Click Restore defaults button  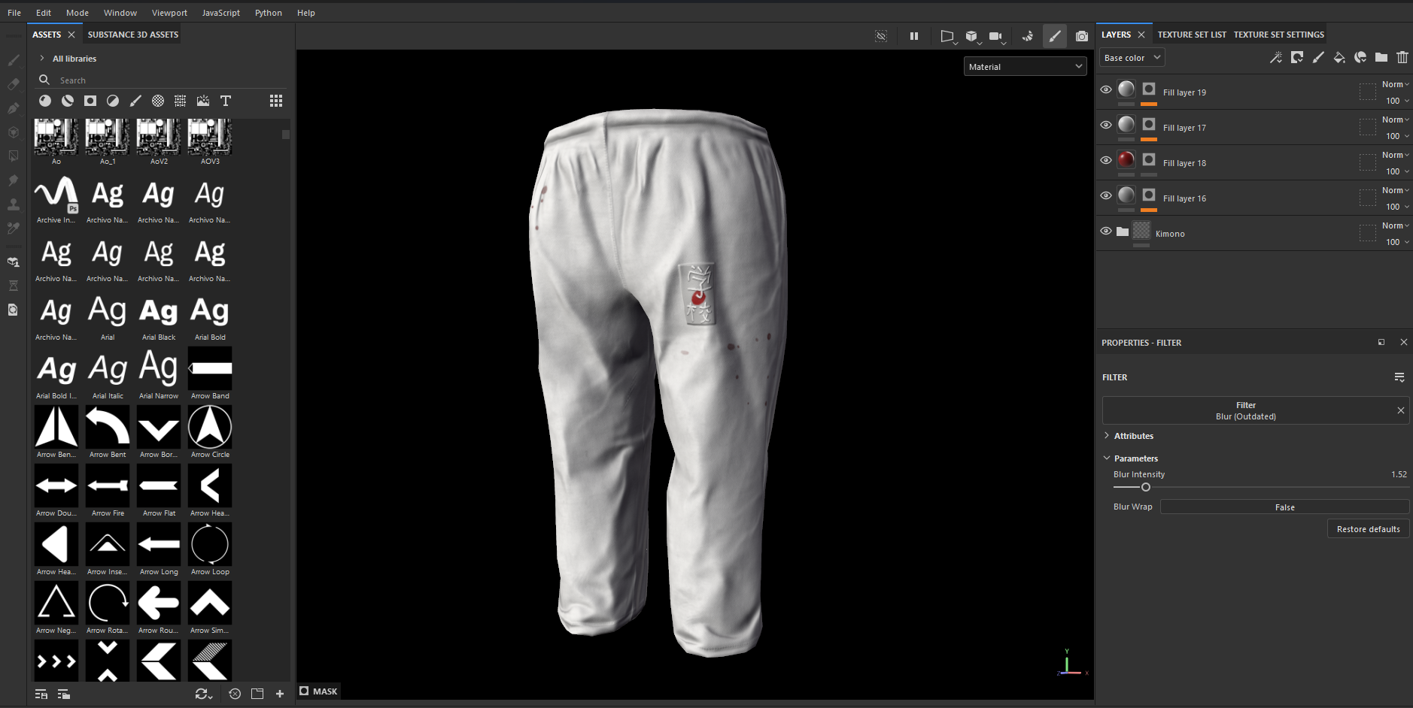click(x=1368, y=529)
